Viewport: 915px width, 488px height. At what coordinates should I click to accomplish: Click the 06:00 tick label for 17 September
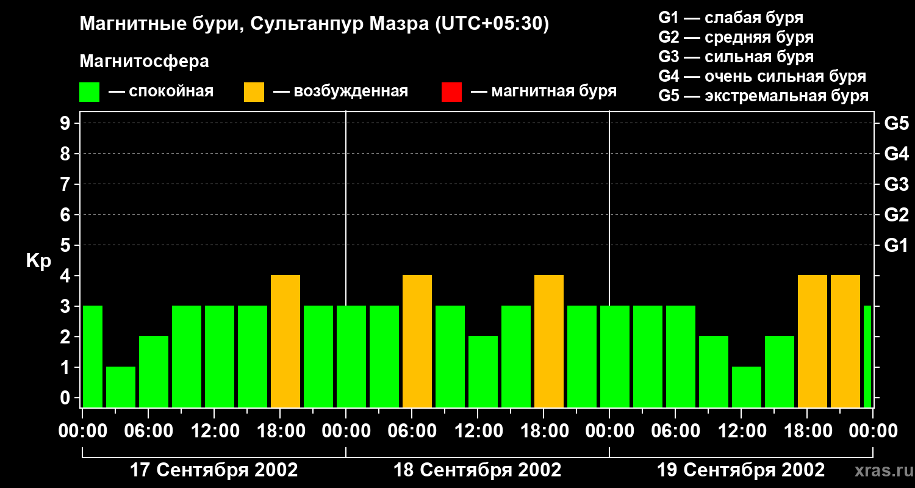pos(148,431)
